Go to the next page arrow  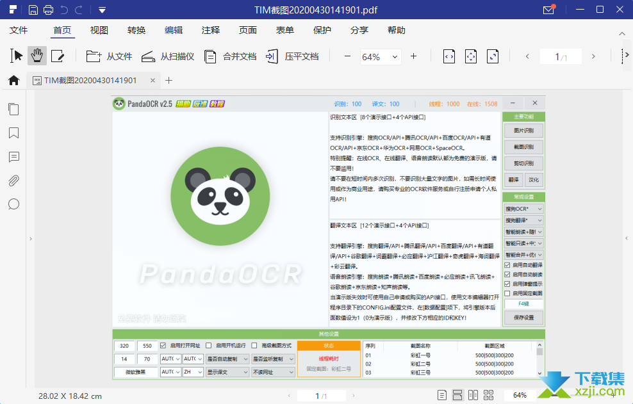pyautogui.click(x=593, y=56)
